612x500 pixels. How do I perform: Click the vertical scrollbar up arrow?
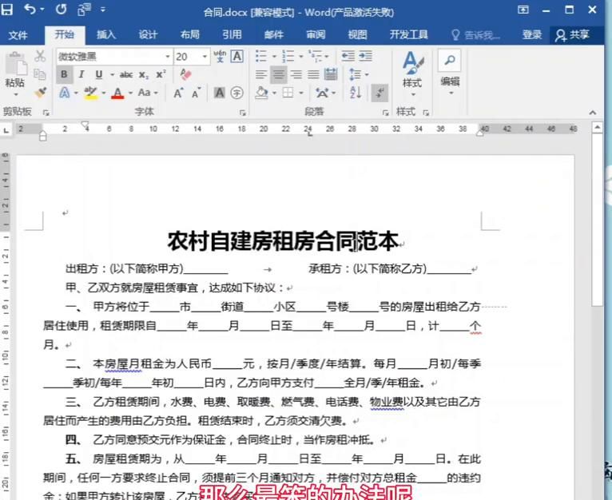coord(598,127)
